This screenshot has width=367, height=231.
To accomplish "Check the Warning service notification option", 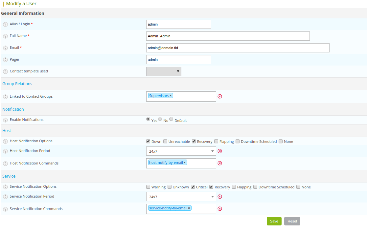I will (x=148, y=187).
